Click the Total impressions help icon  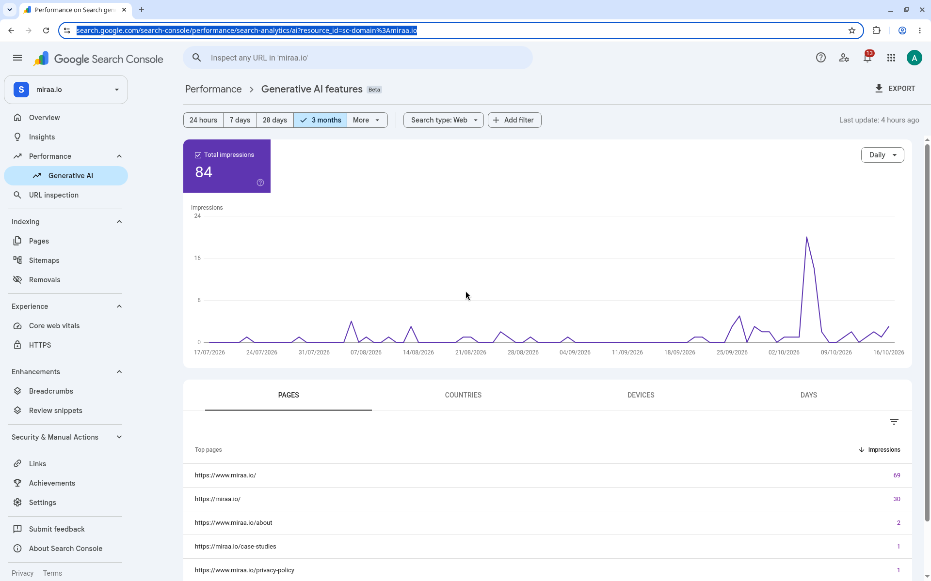(260, 183)
